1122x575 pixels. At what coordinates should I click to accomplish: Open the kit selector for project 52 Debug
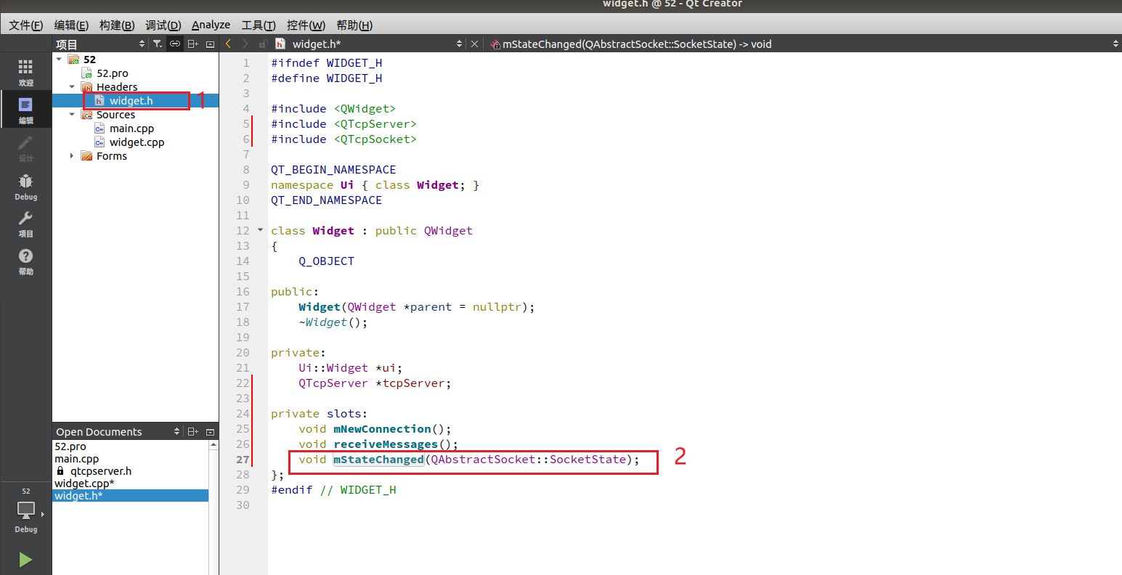25,512
